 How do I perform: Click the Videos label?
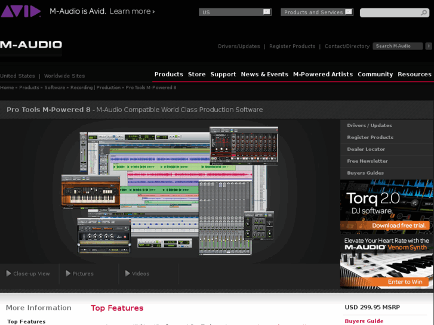click(141, 274)
